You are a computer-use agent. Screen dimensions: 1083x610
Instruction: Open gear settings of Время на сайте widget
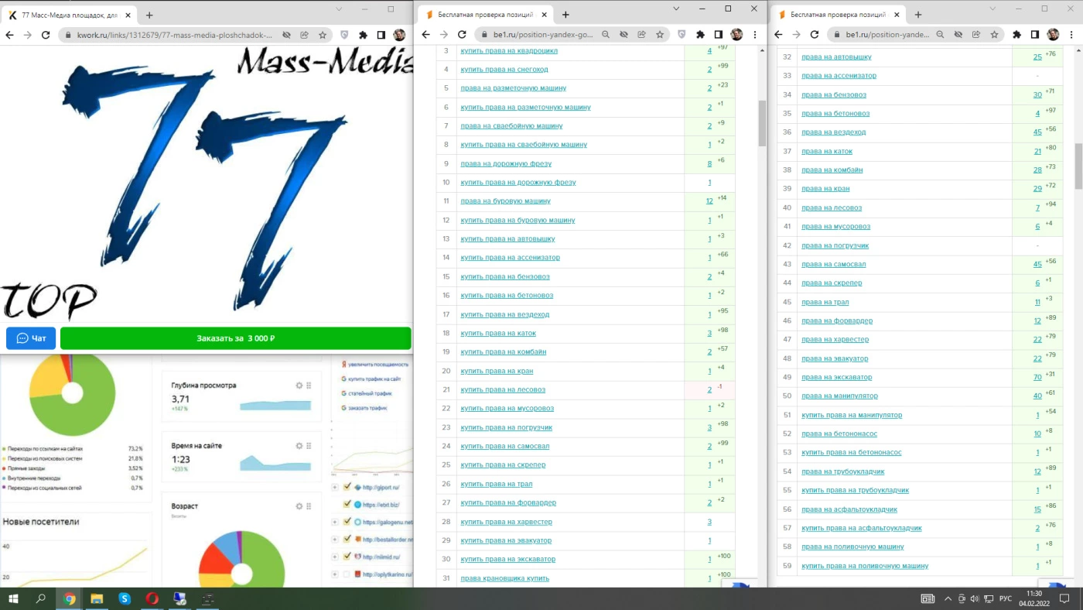[299, 446]
